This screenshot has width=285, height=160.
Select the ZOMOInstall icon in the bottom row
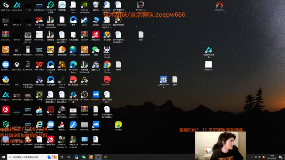click(6, 141)
